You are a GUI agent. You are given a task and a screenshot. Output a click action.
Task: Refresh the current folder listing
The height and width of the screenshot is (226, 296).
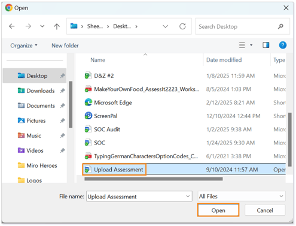[x=182, y=26]
